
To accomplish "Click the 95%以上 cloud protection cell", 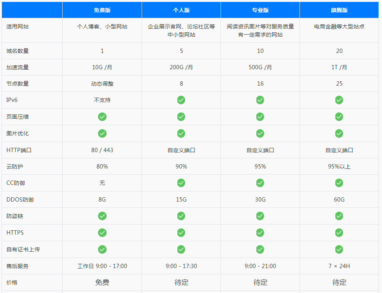I will 339,167.
